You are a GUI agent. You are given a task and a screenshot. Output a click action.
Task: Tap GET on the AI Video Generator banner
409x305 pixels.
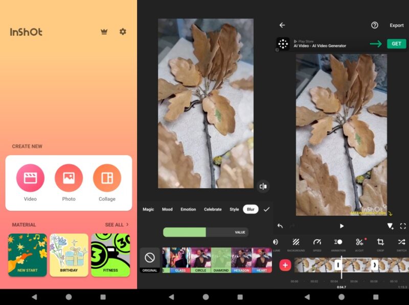pyautogui.click(x=396, y=44)
